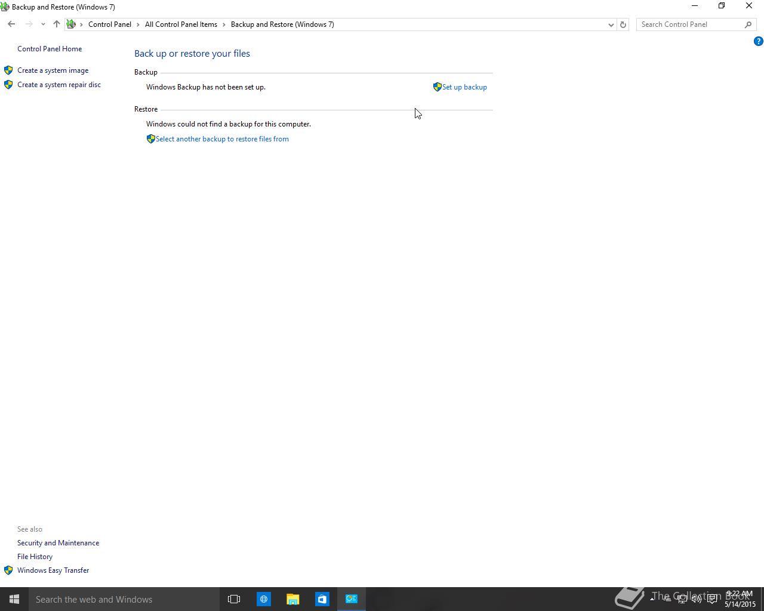Click Set up backup link

coord(464,87)
